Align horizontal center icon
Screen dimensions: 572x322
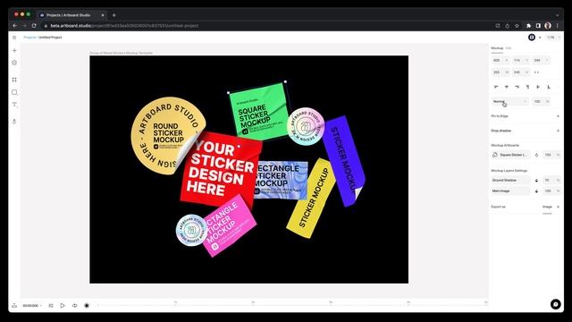point(507,87)
